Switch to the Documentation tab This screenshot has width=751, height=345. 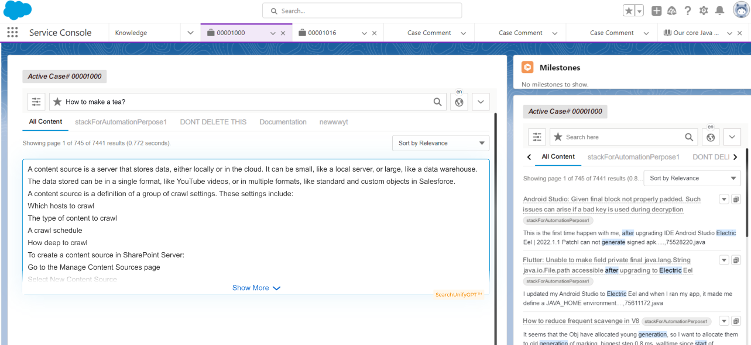283,122
